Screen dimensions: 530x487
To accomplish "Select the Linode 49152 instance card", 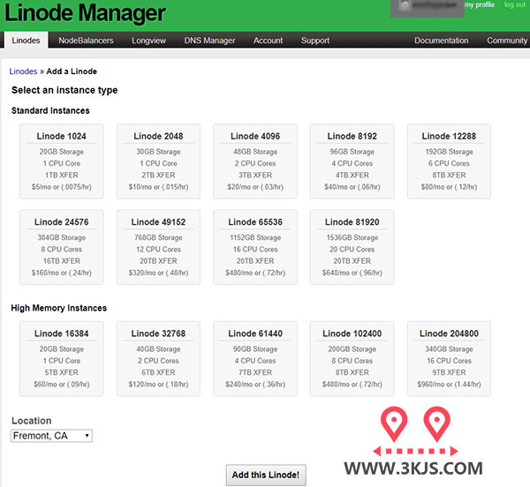I will pos(158,247).
